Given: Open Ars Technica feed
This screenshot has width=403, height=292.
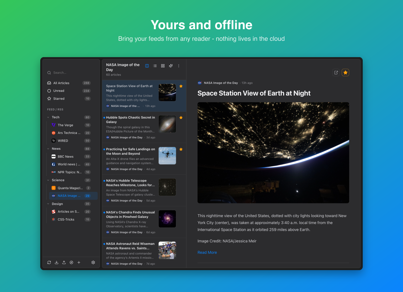Looking at the screenshot, I should [73, 133].
